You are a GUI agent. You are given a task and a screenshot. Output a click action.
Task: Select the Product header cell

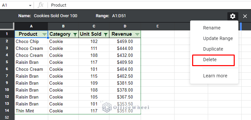click(31, 34)
